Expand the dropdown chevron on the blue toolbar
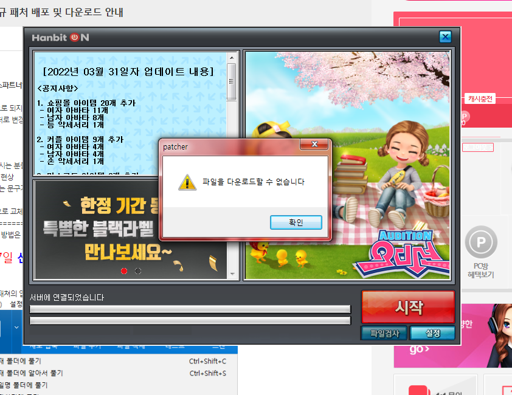The height and width of the screenshot is (395, 512). (x=16, y=327)
